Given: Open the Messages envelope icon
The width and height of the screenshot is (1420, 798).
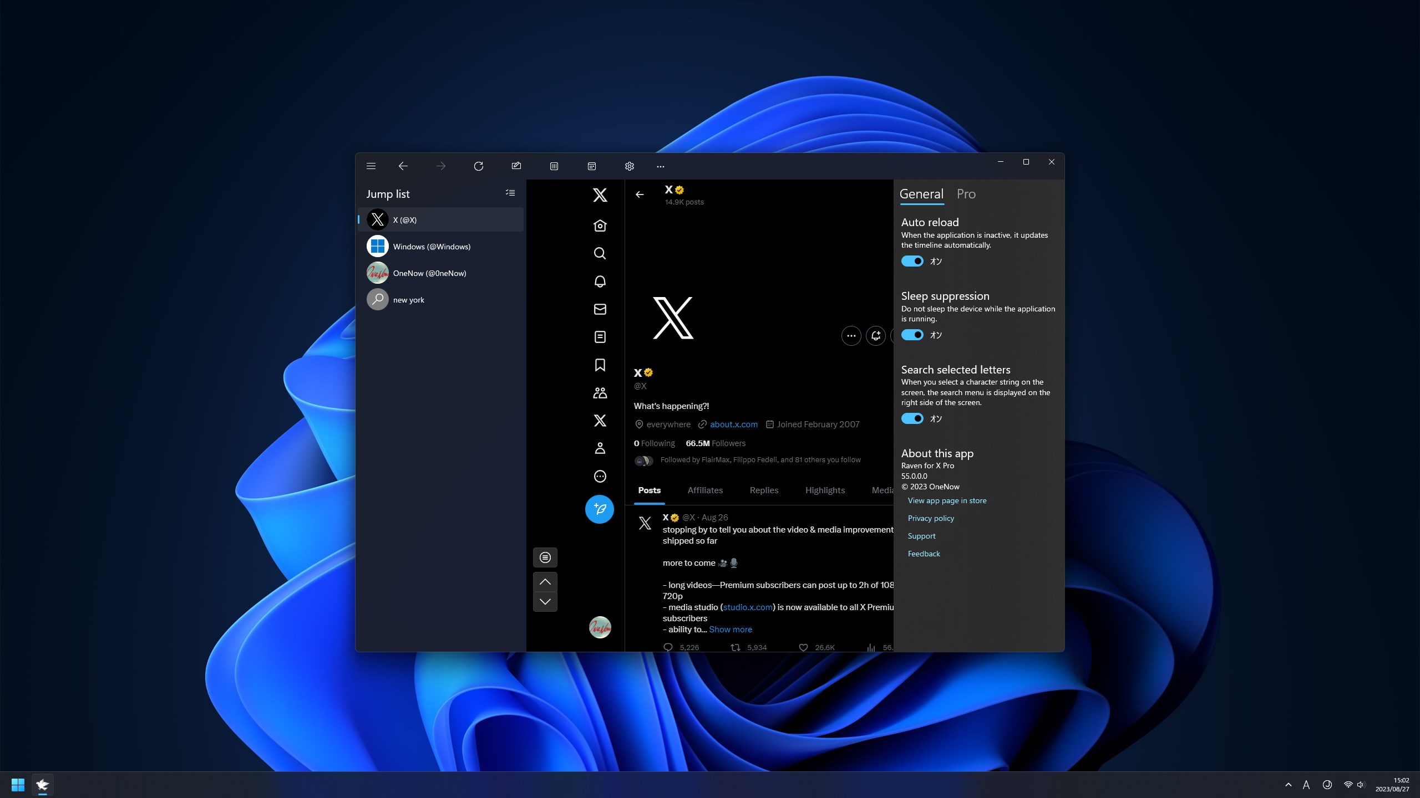Looking at the screenshot, I should [600, 309].
